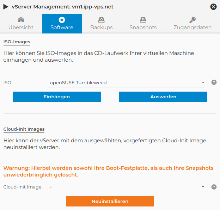
Task: Switch to the Übersicht tab
Action: coord(21,27)
